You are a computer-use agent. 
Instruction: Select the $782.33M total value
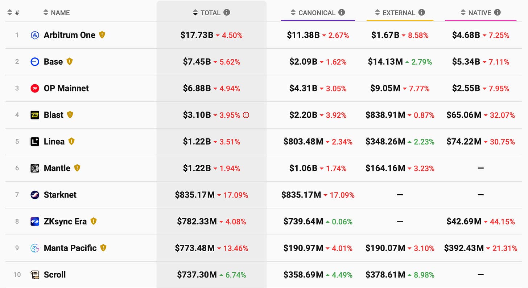pyautogui.click(x=197, y=222)
